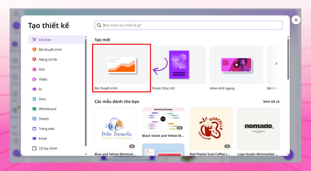This screenshot has height=171, width=311.
Task: Click the orange presentation icon beside Bài thuyết trình
Action: coord(34,50)
